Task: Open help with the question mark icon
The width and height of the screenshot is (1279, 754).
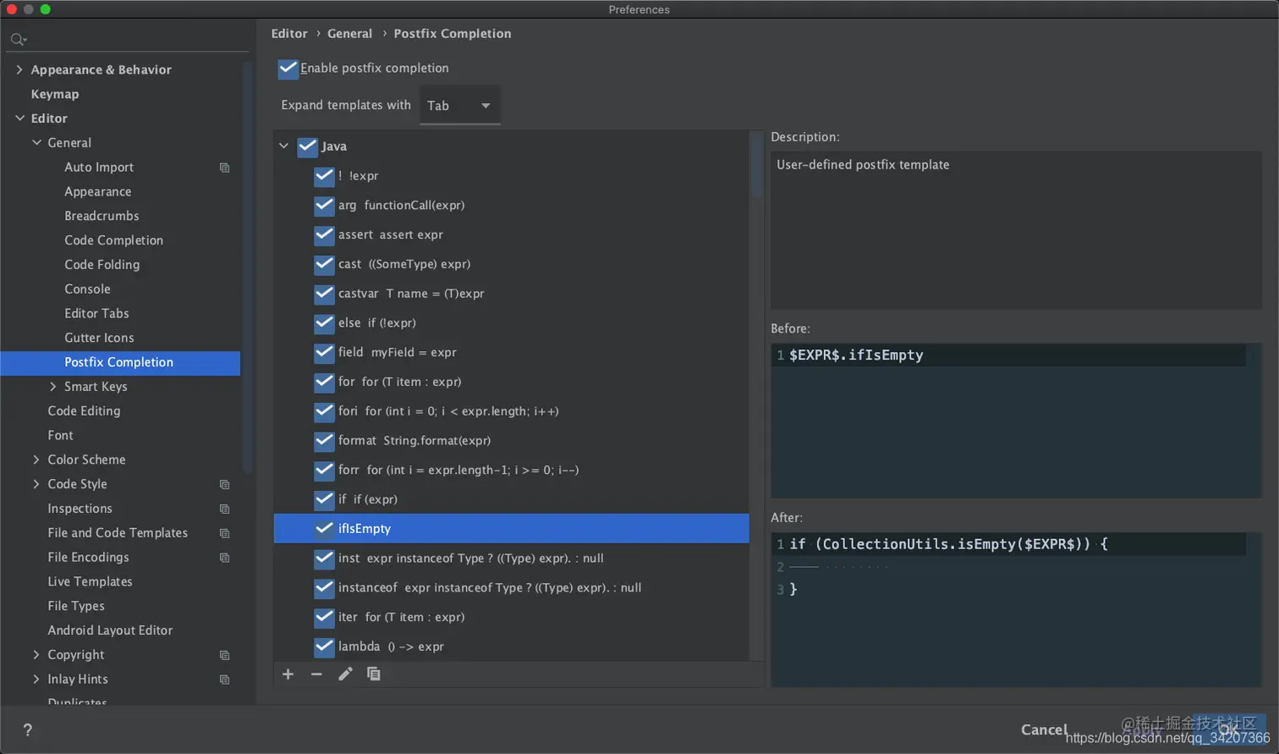Action: [x=27, y=729]
